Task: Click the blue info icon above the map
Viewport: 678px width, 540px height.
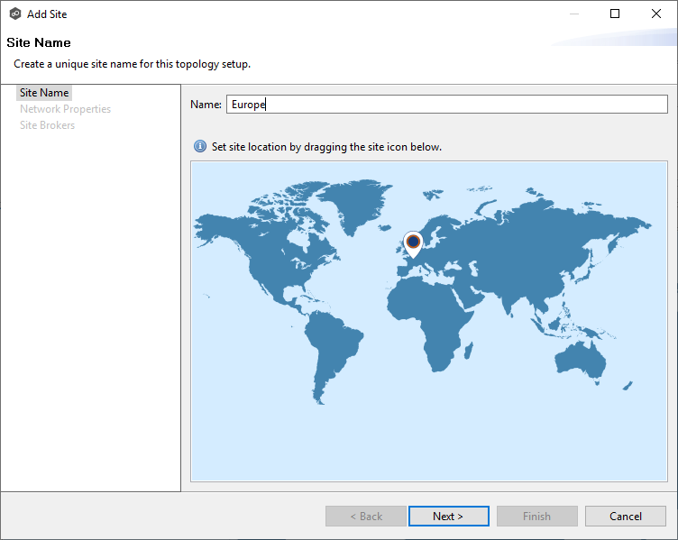Action: (200, 147)
